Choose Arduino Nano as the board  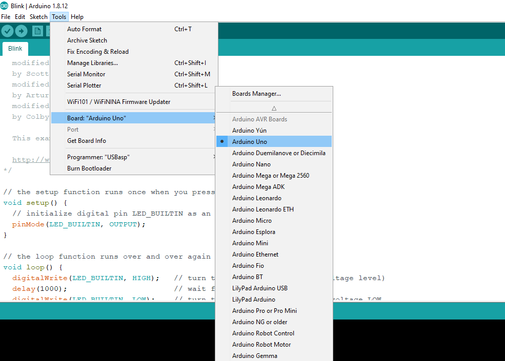coord(251,164)
